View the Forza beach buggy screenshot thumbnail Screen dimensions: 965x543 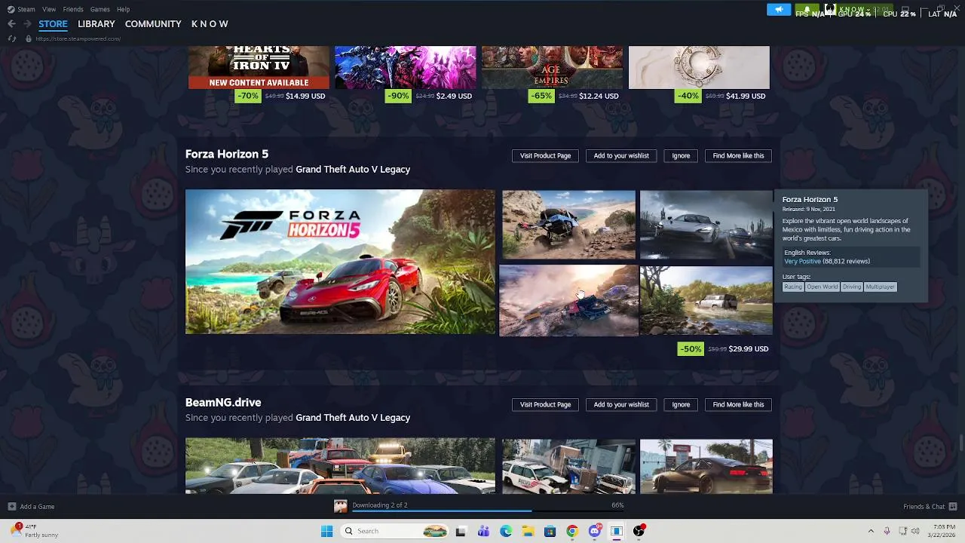point(568,225)
